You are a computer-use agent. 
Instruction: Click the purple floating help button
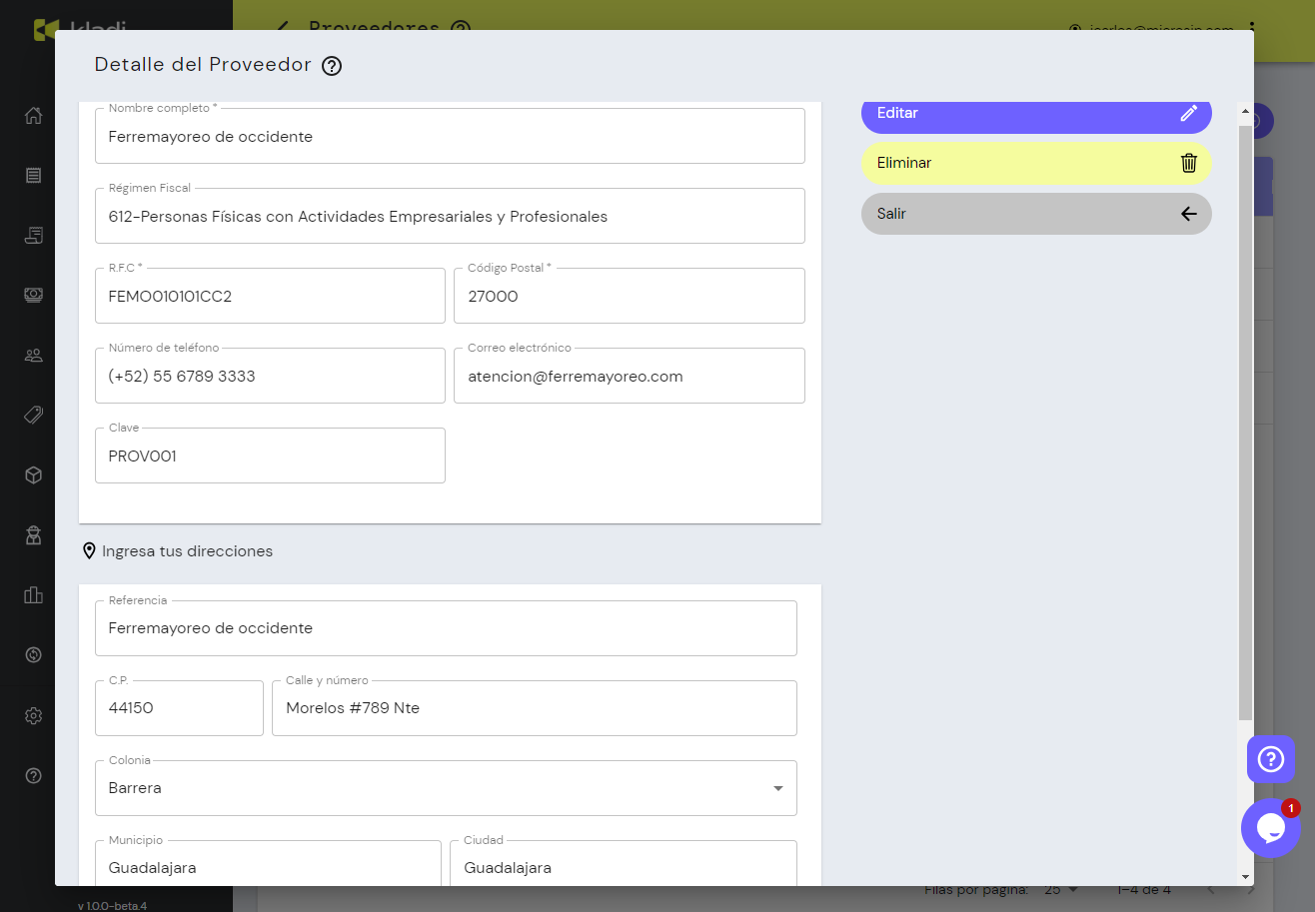[1270, 759]
